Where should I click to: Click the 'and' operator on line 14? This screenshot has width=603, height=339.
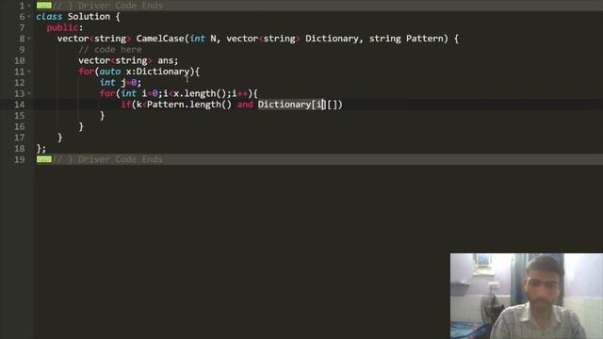pyautogui.click(x=245, y=105)
